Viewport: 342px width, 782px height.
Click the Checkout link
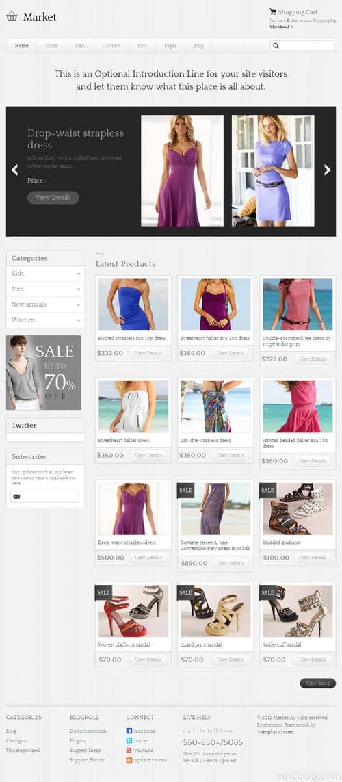280,27
